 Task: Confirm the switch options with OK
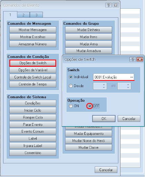(104, 119)
